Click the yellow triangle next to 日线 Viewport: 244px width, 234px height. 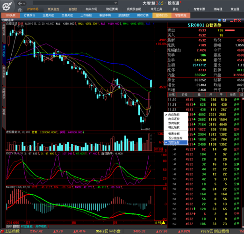(164, 223)
